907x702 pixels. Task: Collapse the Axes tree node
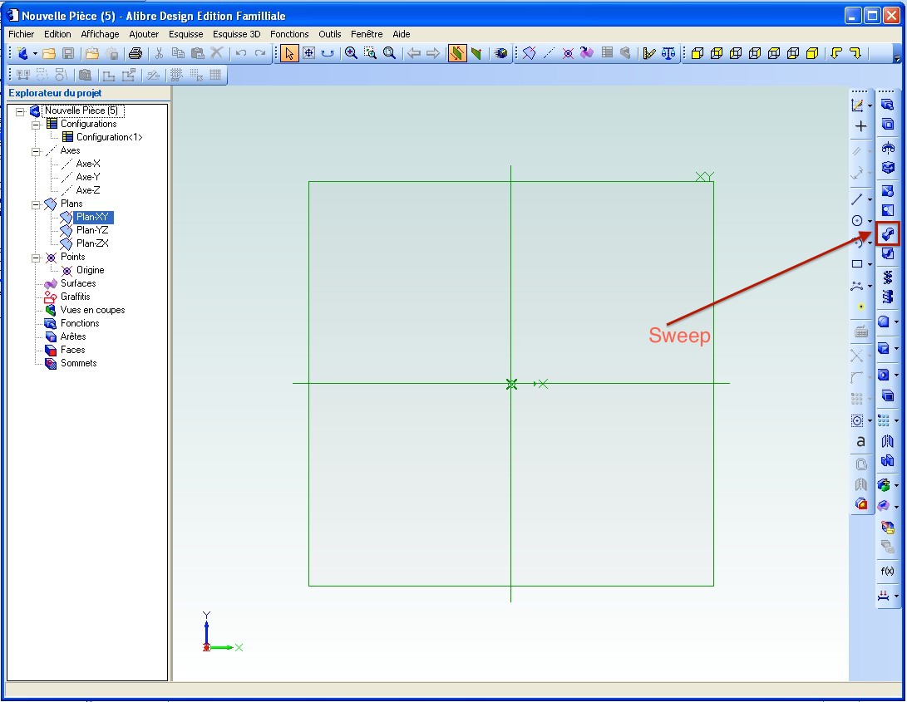[x=36, y=151]
